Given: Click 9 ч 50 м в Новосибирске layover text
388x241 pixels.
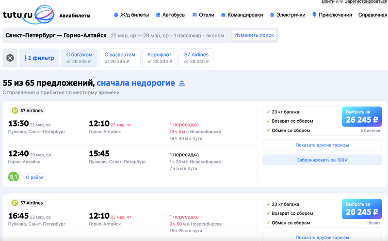Looking at the screenshot, I should (x=195, y=224).
